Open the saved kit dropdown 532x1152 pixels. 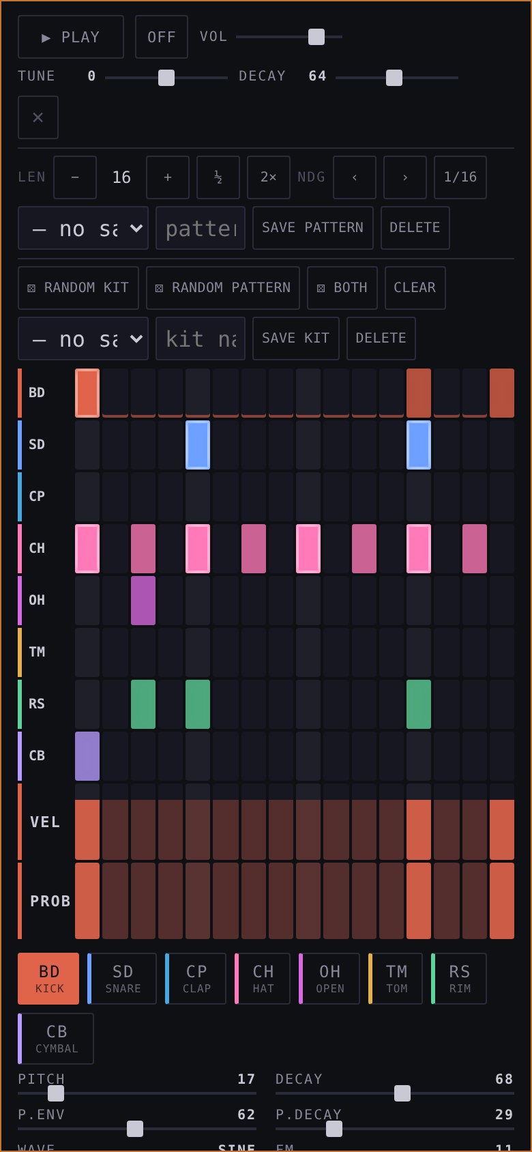click(83, 339)
